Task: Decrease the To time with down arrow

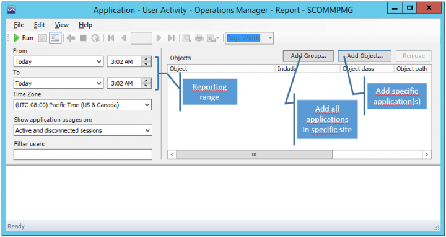Action: pos(146,86)
